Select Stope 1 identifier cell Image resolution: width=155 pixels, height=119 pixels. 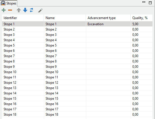pyautogui.click(x=23, y=24)
